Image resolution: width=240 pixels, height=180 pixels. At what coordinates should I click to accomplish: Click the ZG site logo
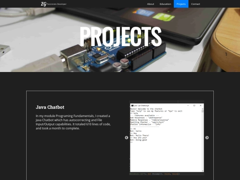tap(44, 4)
